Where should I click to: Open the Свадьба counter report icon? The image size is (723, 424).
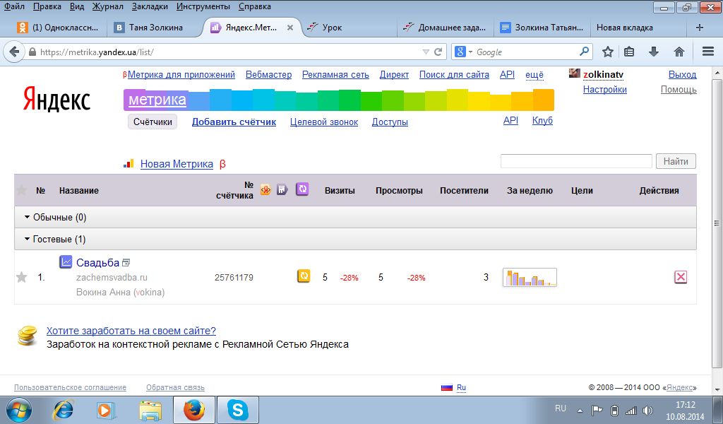point(66,262)
